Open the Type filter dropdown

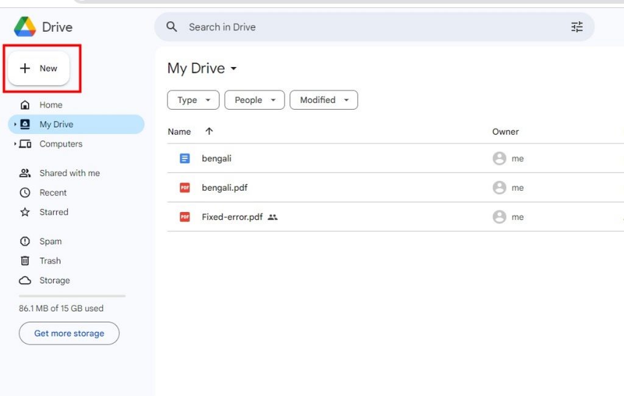coord(193,100)
